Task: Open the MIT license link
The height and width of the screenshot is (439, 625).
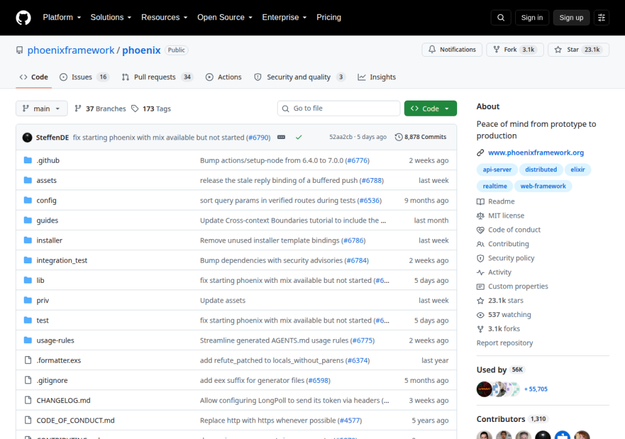Action: tap(500, 215)
